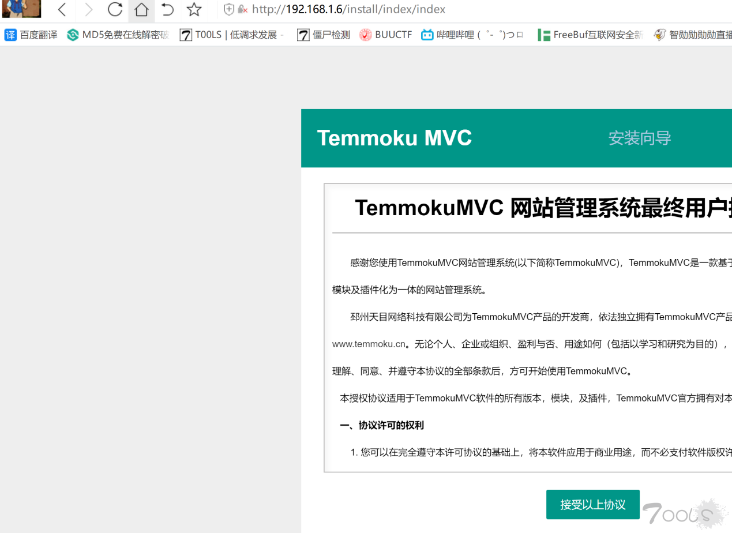Image resolution: width=732 pixels, height=533 pixels.
Task: Open the browser home page
Action: 141,9
